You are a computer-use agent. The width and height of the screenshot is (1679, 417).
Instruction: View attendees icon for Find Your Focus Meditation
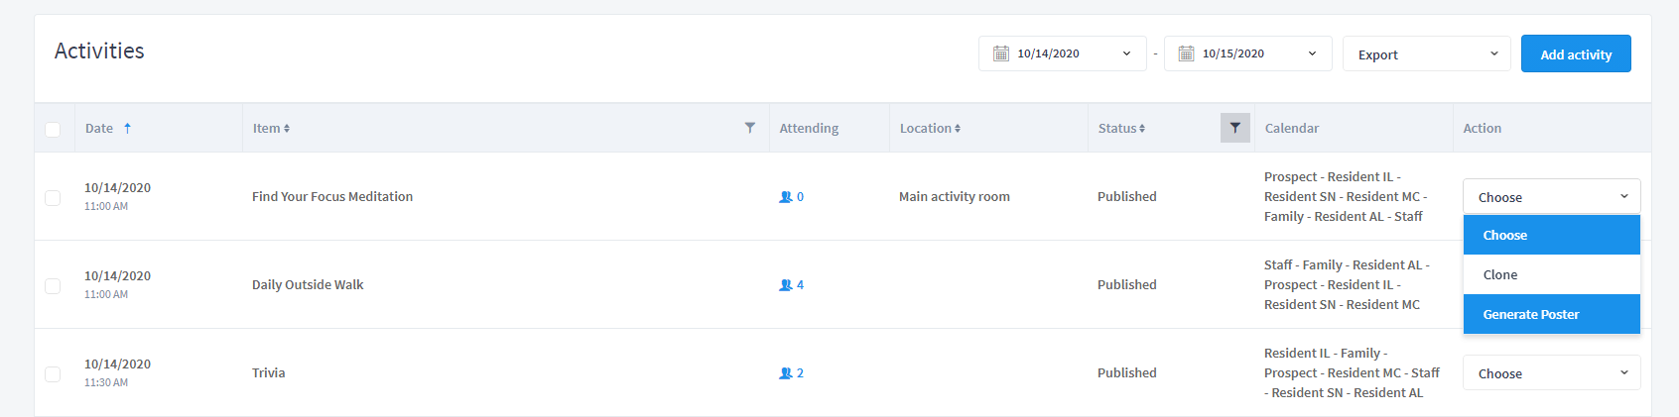(x=785, y=197)
